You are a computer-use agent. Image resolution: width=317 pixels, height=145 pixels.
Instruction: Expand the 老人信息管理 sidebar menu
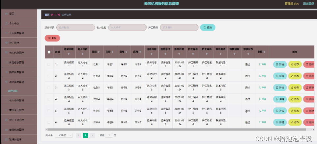point(19,53)
